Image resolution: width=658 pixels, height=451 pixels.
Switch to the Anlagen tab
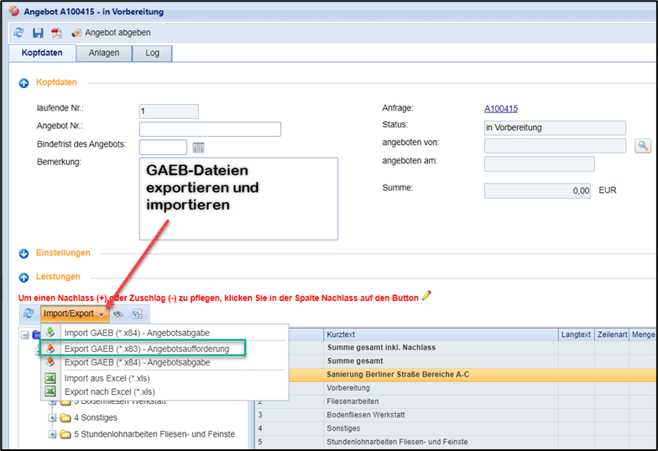coord(105,53)
